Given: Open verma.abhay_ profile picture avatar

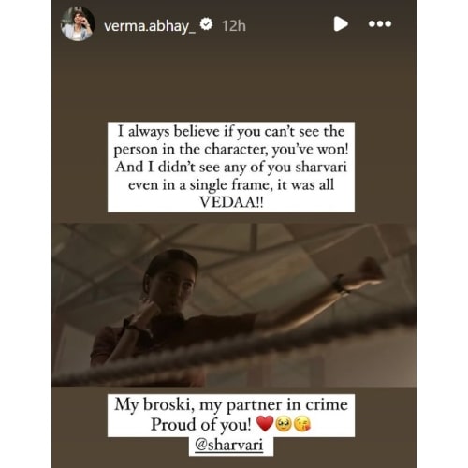Looking at the screenshot, I should 78,24.
